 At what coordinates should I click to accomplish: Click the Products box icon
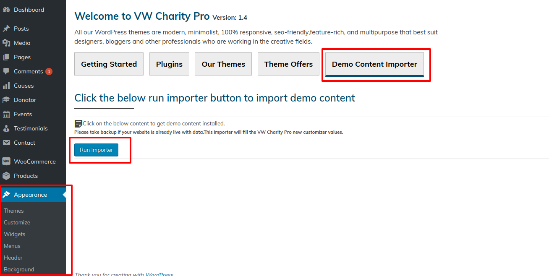6,176
